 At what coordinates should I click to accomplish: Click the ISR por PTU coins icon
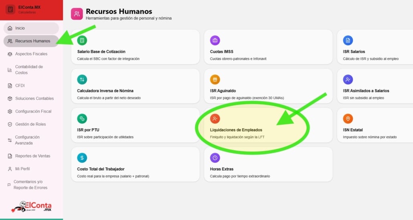(x=82, y=119)
